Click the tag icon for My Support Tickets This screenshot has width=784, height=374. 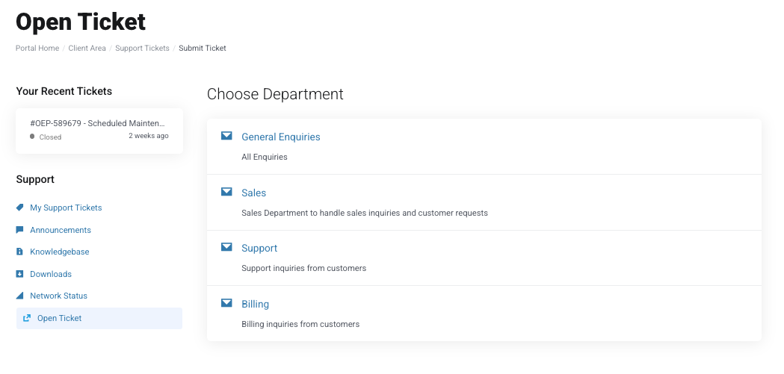coord(19,208)
